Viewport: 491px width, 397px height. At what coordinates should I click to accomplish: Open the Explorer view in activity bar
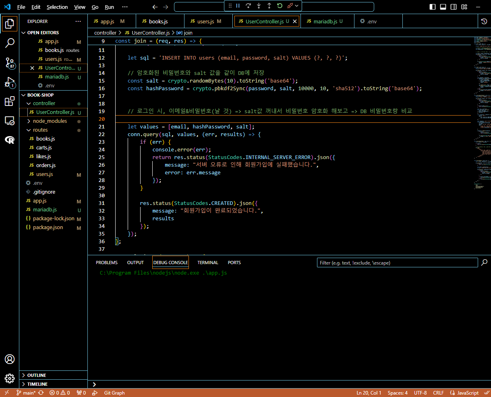(10, 24)
